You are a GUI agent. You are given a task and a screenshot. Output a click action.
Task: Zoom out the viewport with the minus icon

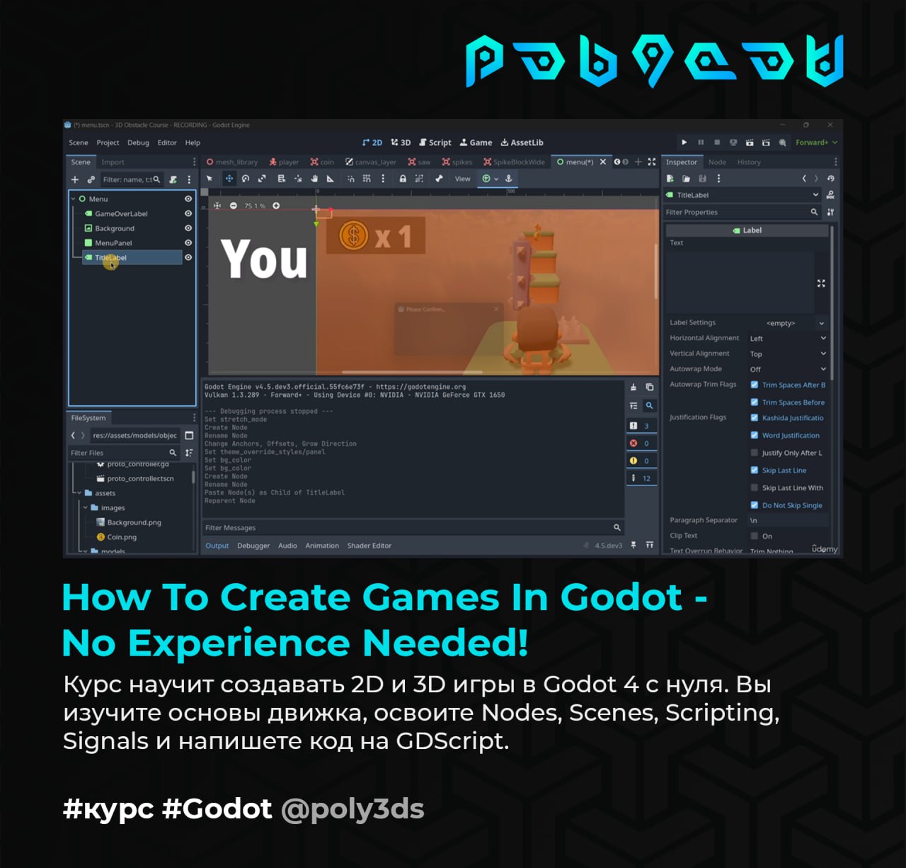pos(234,206)
